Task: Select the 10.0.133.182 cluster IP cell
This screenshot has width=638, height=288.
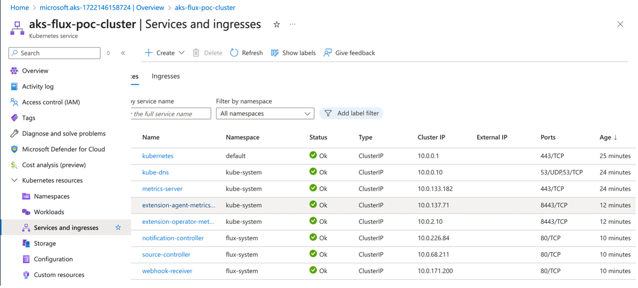Action: (x=435, y=189)
